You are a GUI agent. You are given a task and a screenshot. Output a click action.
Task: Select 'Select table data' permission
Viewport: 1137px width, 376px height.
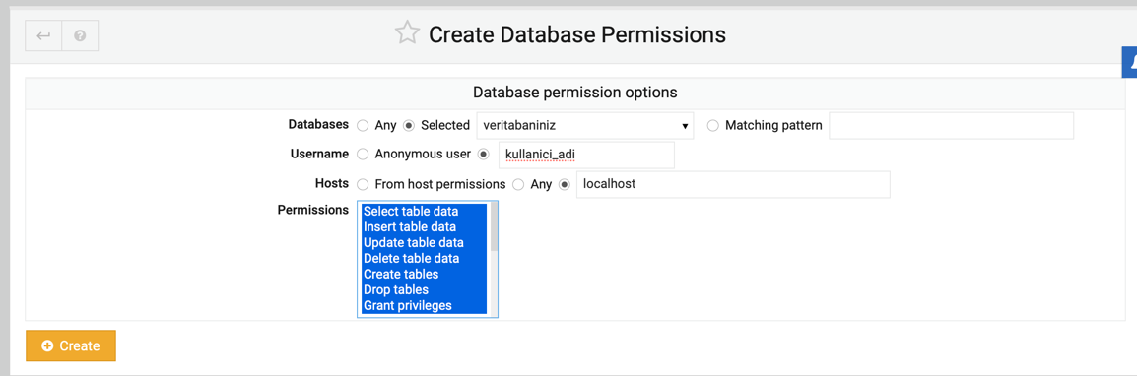tap(424, 212)
